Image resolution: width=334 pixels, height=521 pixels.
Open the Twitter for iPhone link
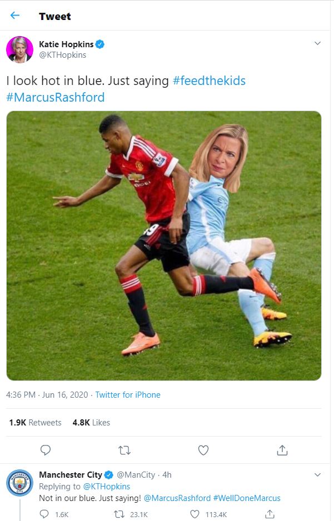tap(128, 395)
